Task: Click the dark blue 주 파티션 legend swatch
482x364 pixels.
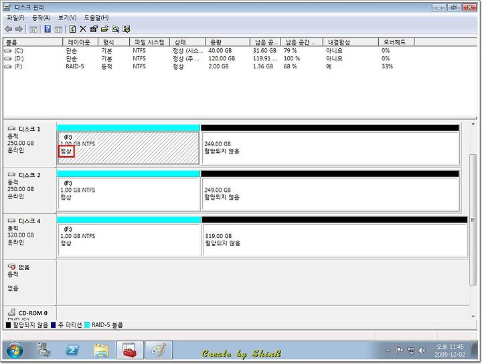Action: coord(53,325)
